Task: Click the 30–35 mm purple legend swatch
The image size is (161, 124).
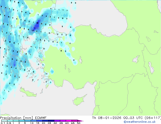Action: [x=57, y=121]
